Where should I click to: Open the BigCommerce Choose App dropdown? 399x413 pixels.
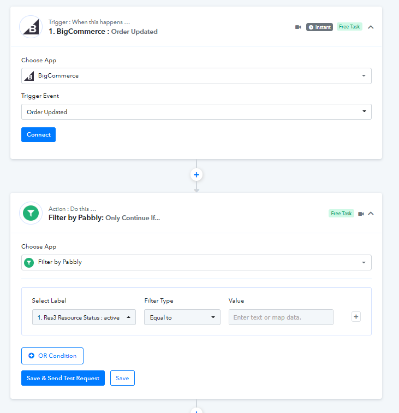(x=196, y=76)
